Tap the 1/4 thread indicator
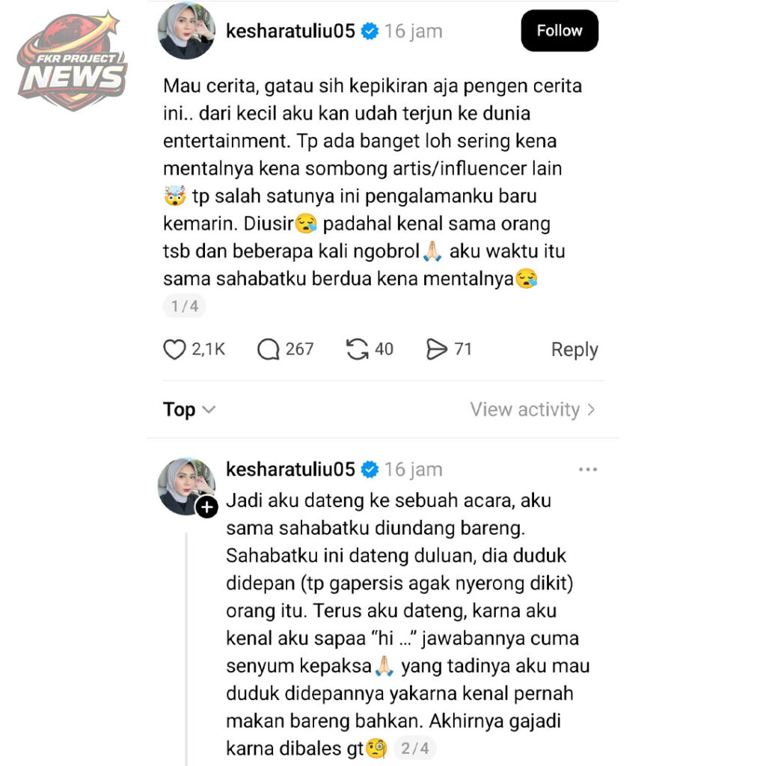Viewport: 766px width, 766px height. (x=184, y=306)
